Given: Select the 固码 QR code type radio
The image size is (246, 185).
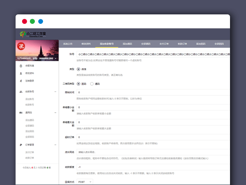Looking at the screenshot, I should [79, 83].
